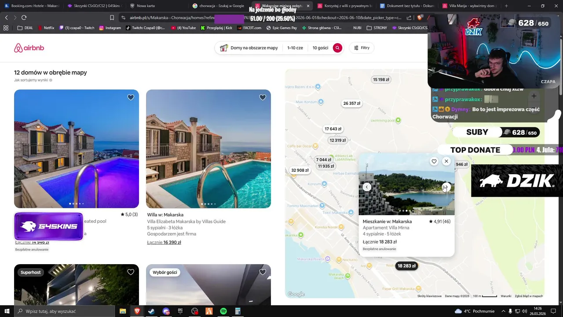Click the selected 18 283 zł map marker
Viewport: 563px width, 317px height.
(406, 266)
